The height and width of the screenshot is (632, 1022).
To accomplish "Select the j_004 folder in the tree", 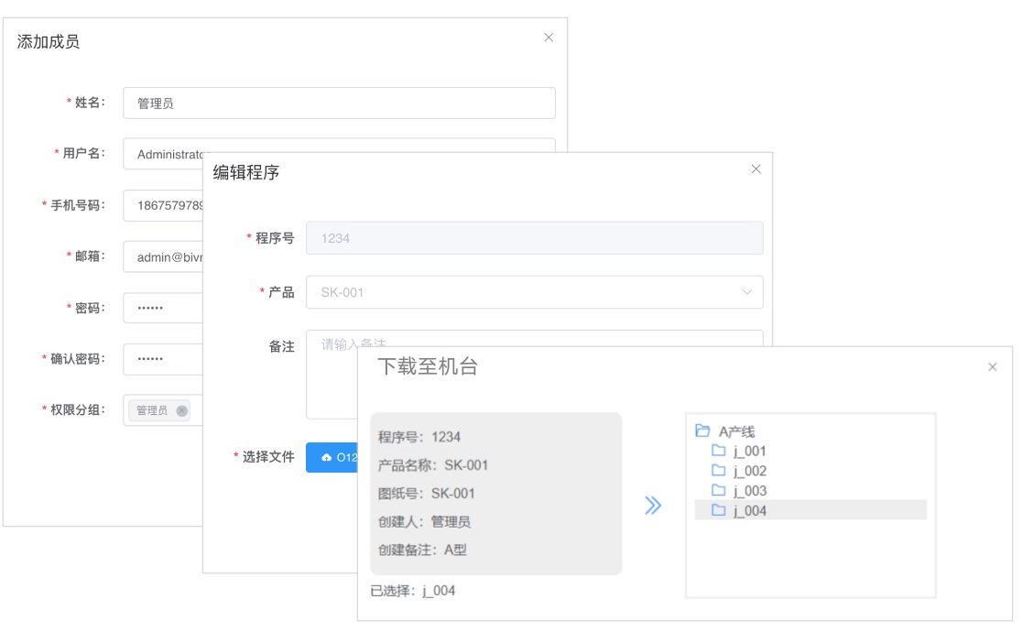I will point(749,511).
